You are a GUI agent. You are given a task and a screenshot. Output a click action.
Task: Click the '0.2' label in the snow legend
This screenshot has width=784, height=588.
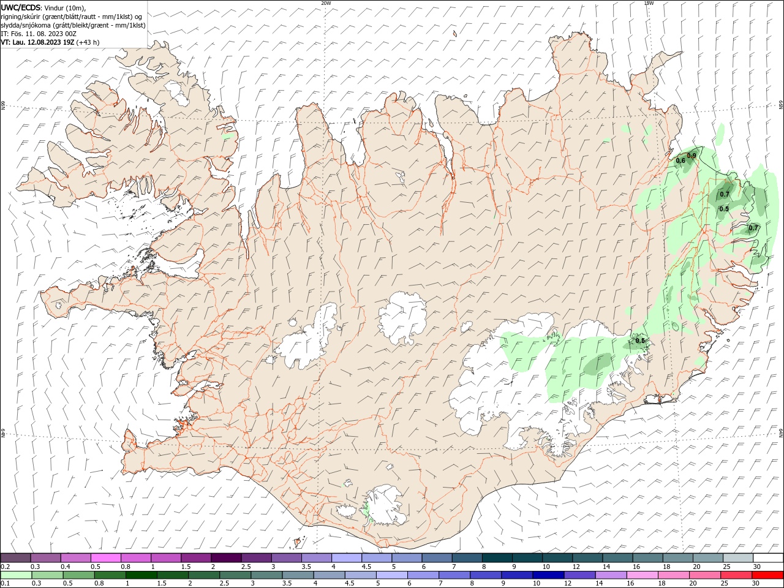5,566
